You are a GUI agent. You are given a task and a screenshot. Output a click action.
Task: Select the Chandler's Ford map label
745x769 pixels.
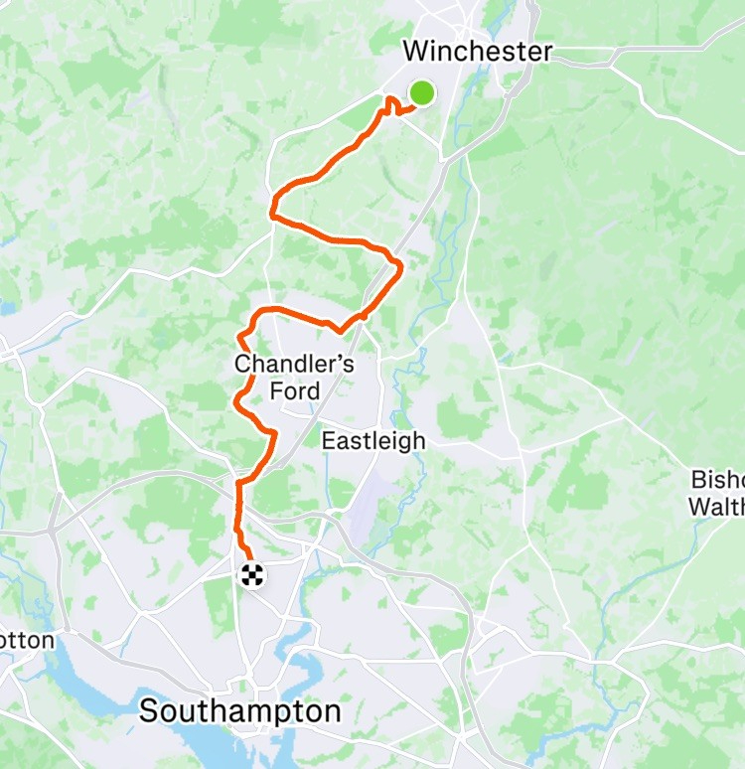[x=294, y=378]
